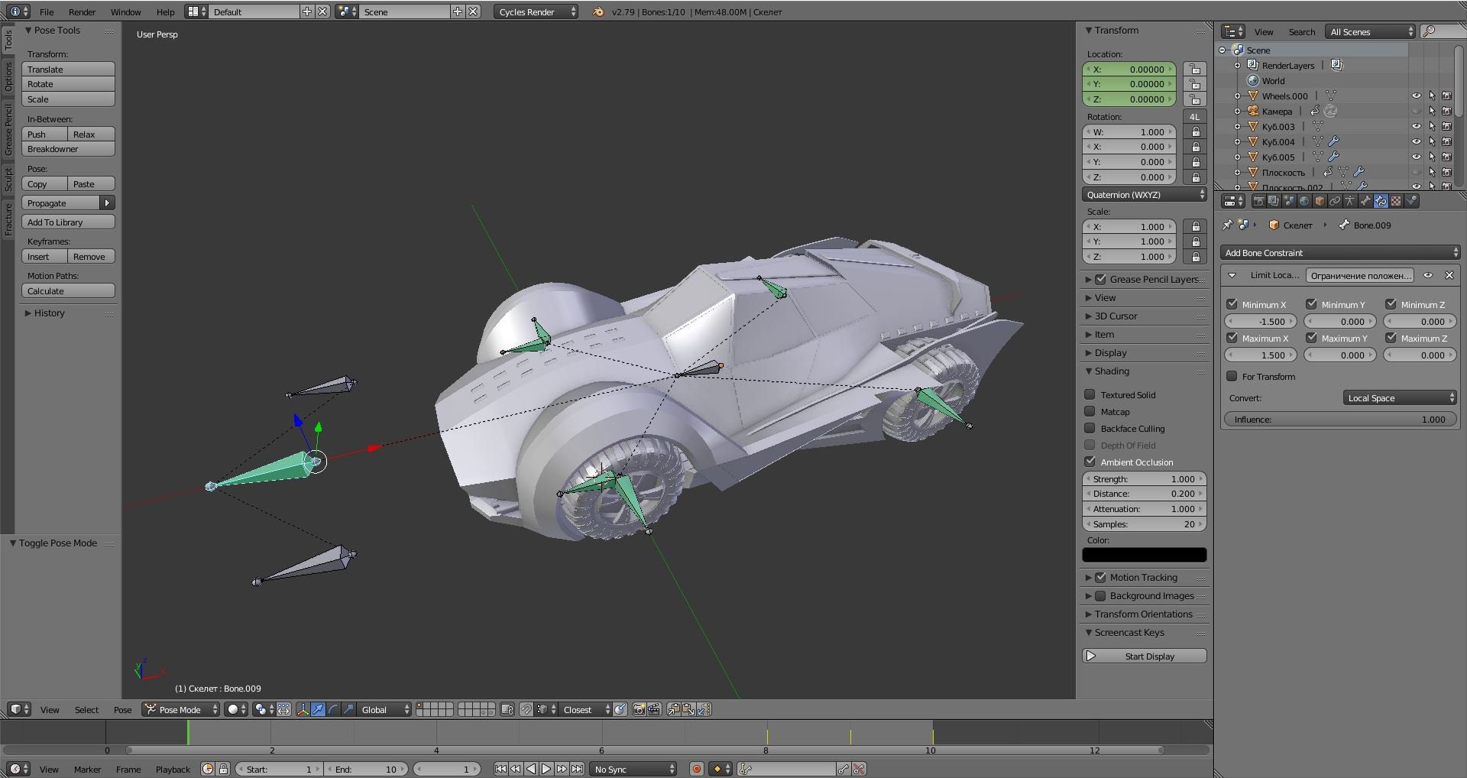Toggle visibility eye for Куб.004
The image size is (1467, 778).
click(1416, 141)
